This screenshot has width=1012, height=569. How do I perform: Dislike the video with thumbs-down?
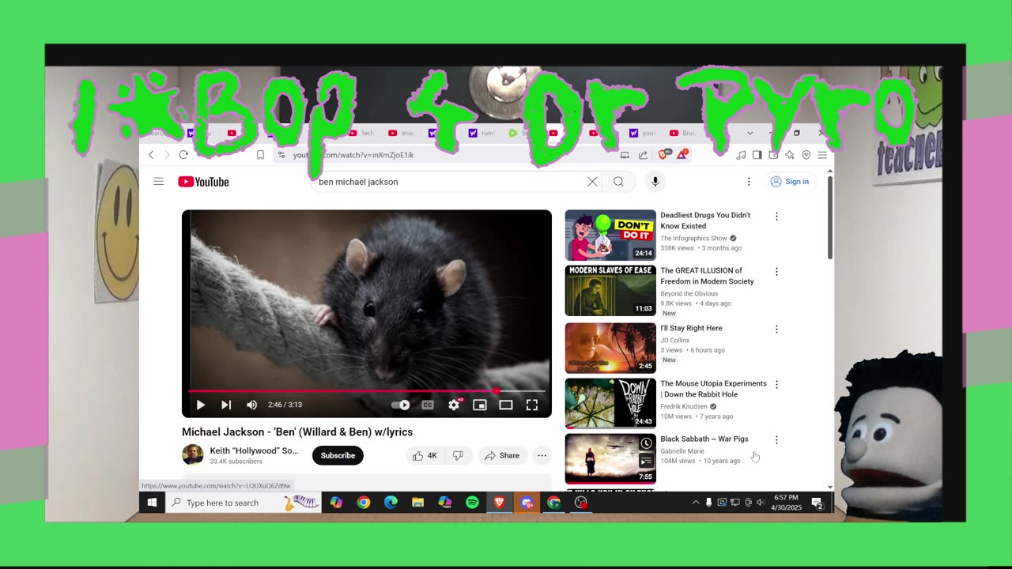[x=458, y=455]
